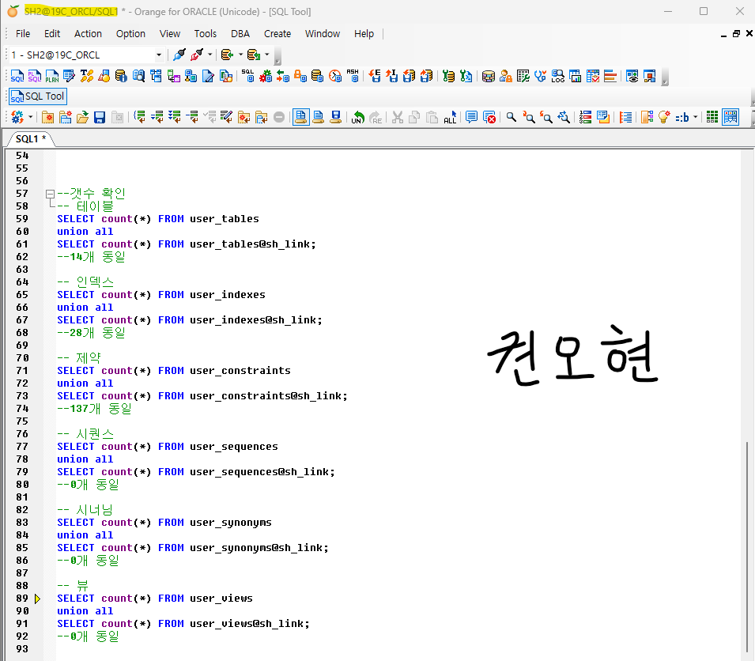Open the Tools menu
This screenshot has width=755, height=661.
[x=205, y=34]
